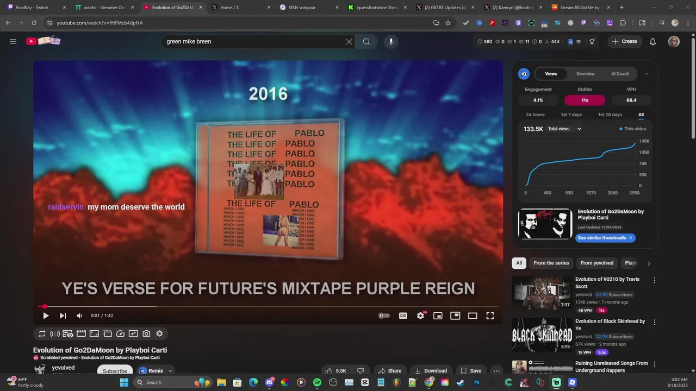Image resolution: width=696 pixels, height=391 pixels.
Task: Like the video with 5.5K likes
Action: point(335,371)
